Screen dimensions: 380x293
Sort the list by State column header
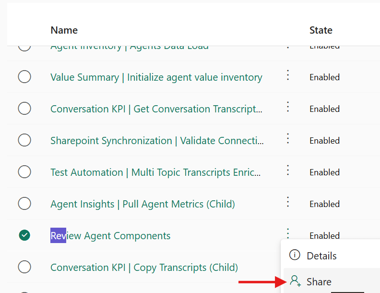coord(321,30)
